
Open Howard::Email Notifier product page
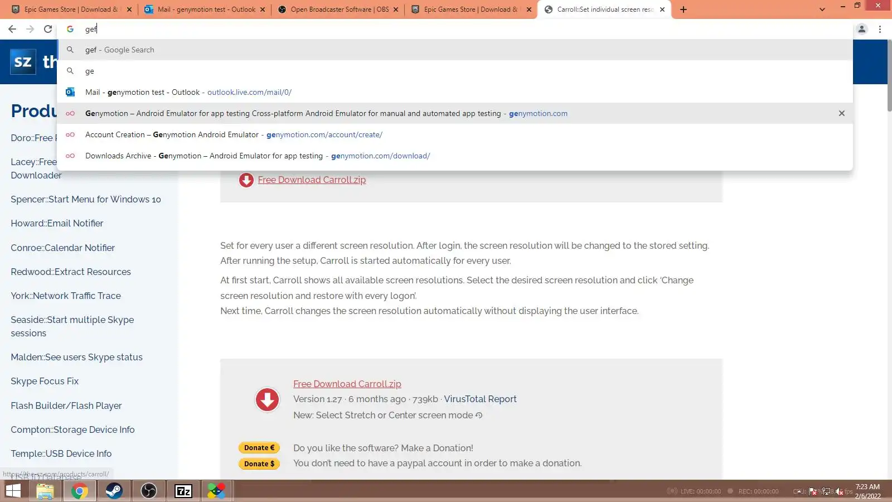tap(57, 223)
